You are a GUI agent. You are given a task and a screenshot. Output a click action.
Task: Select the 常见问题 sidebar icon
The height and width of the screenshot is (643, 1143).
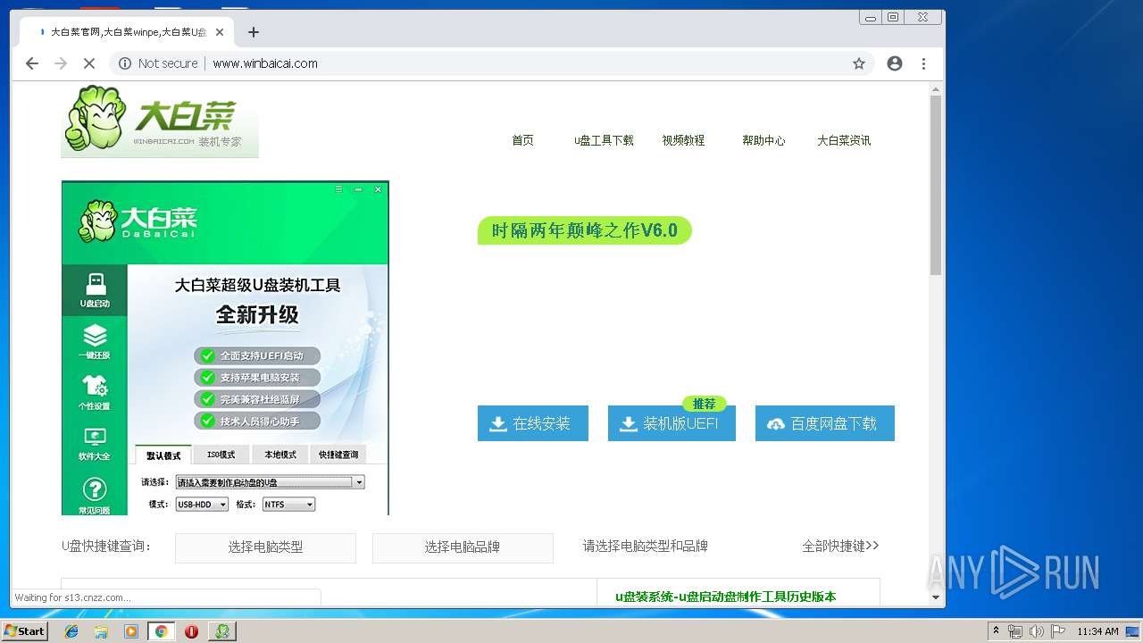click(95, 496)
